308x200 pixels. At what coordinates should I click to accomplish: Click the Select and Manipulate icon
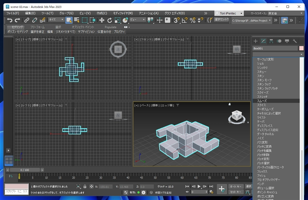pyautogui.click(x=159, y=20)
